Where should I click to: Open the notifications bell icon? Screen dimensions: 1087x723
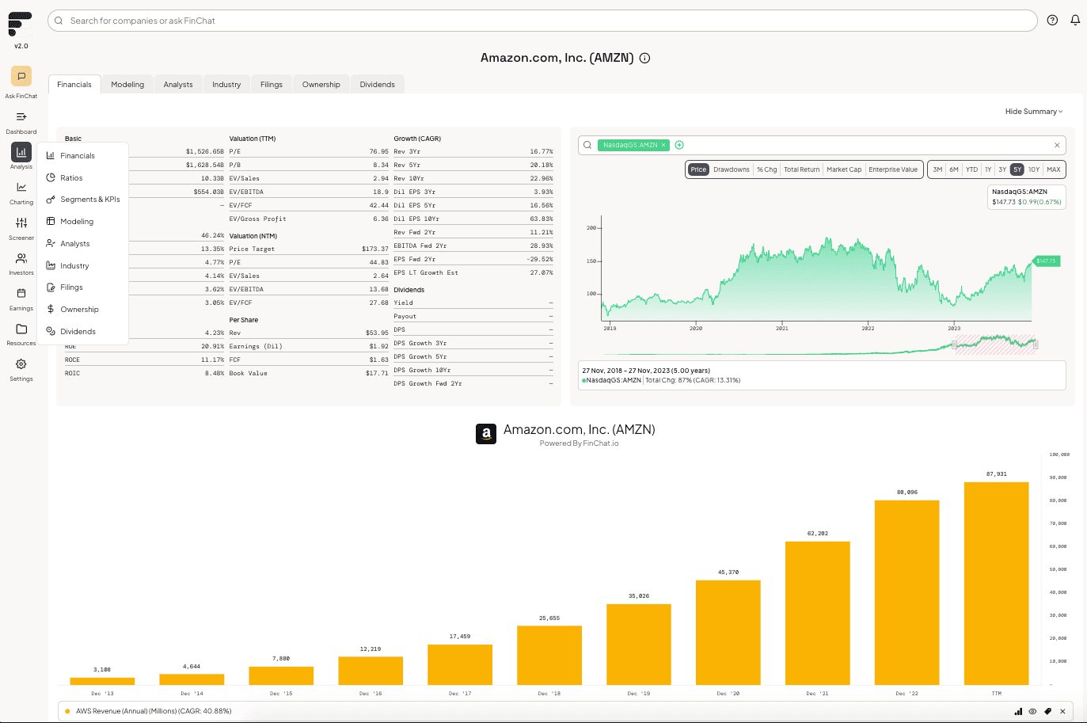1075,21
